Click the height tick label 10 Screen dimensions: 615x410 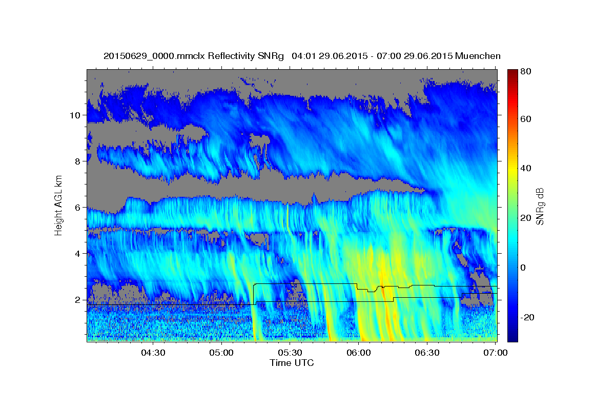[76, 115]
